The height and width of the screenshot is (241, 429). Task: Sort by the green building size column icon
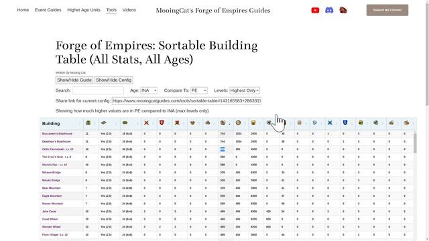[125, 123]
